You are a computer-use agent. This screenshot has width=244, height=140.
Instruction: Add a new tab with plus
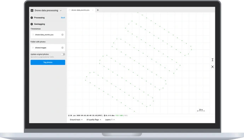tap(98, 10)
